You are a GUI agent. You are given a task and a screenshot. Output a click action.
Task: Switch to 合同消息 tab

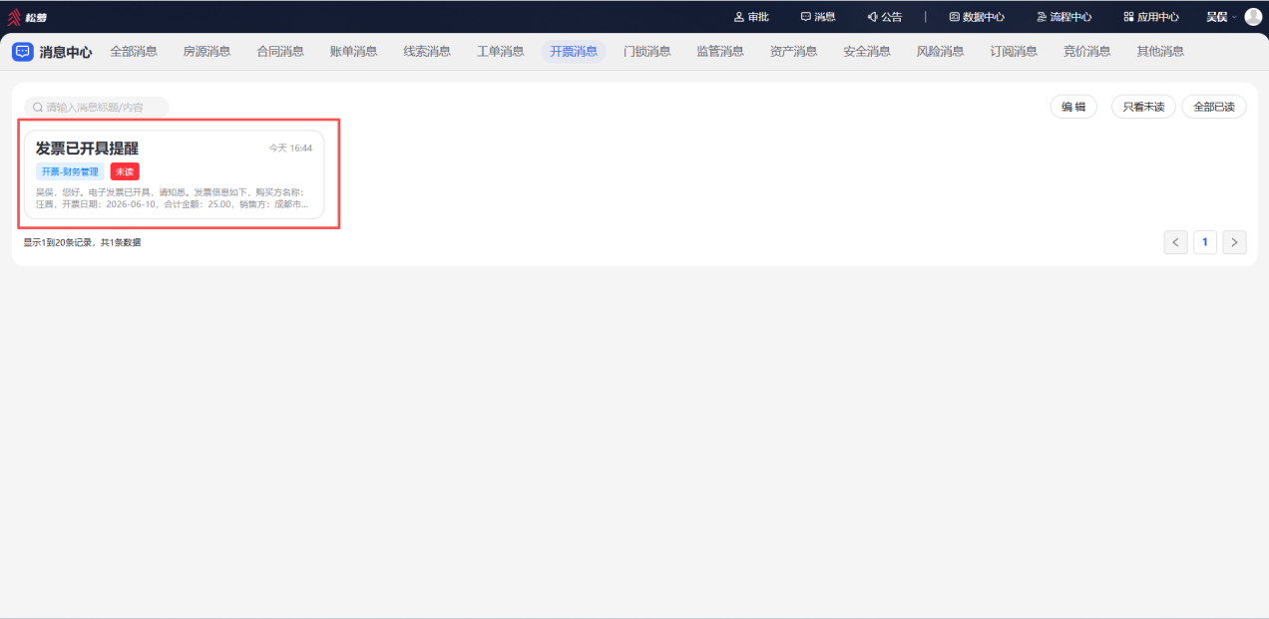click(x=280, y=52)
